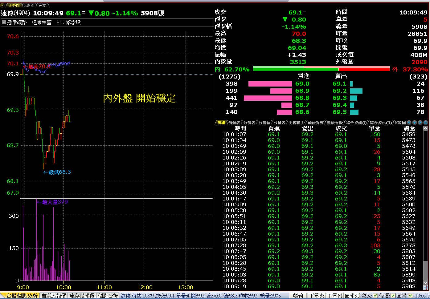Click the 最低 value 68.3 in summary
The height and width of the screenshot is (299, 430).
(x=299, y=41)
